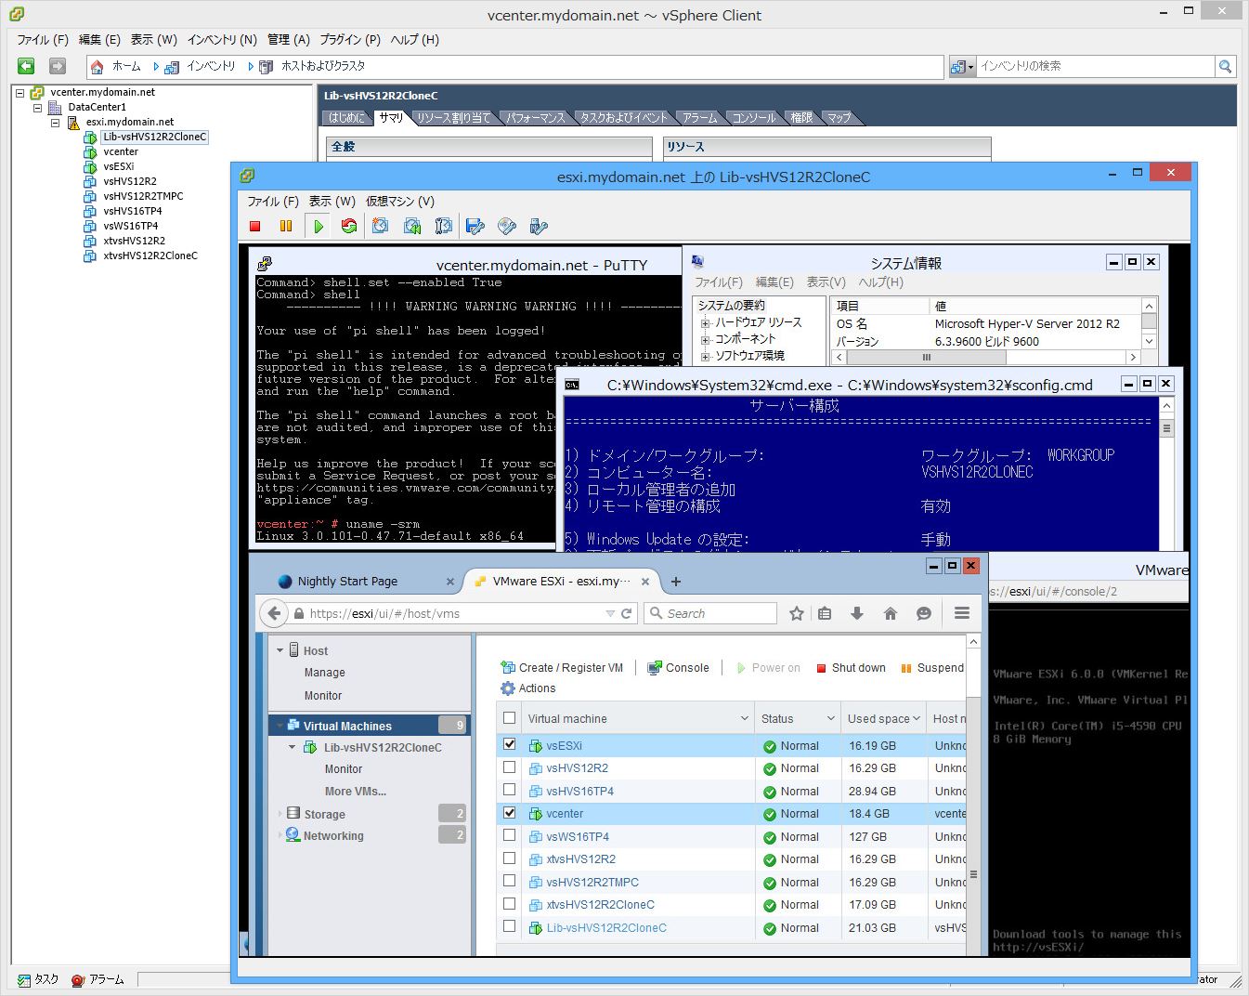Uncheck the vsESXi row checkbox

(x=509, y=744)
